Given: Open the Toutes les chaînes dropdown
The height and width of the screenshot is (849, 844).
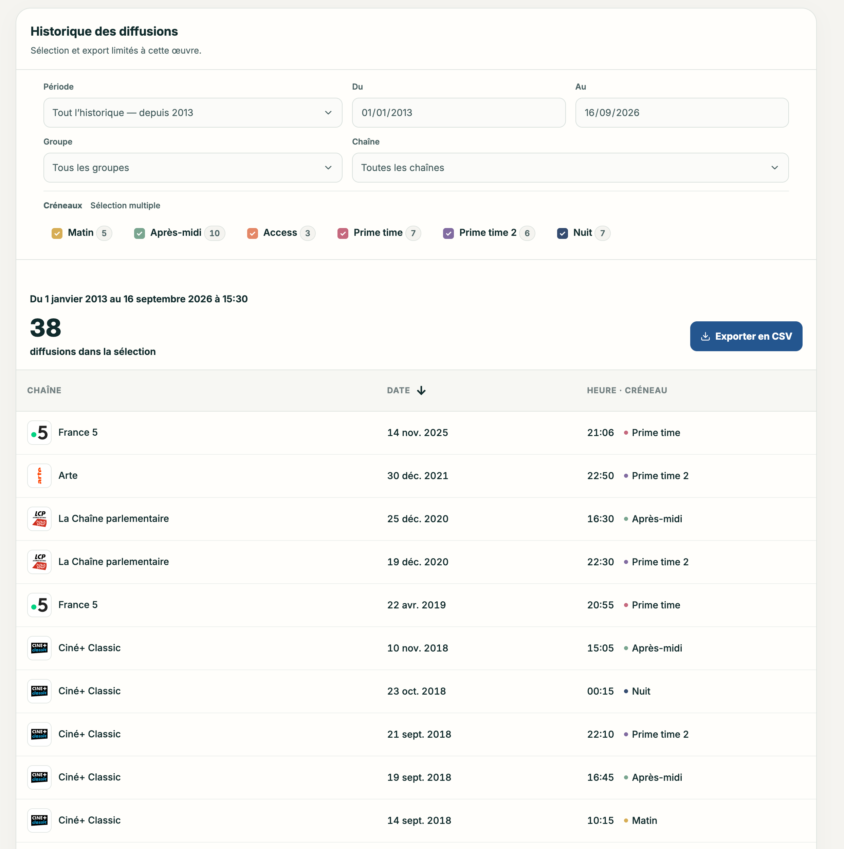Looking at the screenshot, I should click(570, 168).
